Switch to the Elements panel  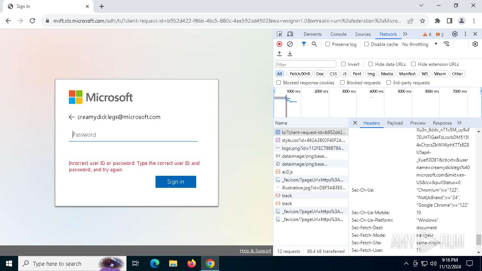313,34
